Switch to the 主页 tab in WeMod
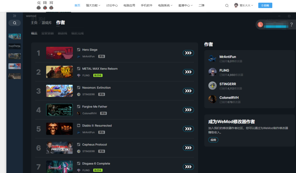The width and height of the screenshot is (296, 173). pos(34,23)
